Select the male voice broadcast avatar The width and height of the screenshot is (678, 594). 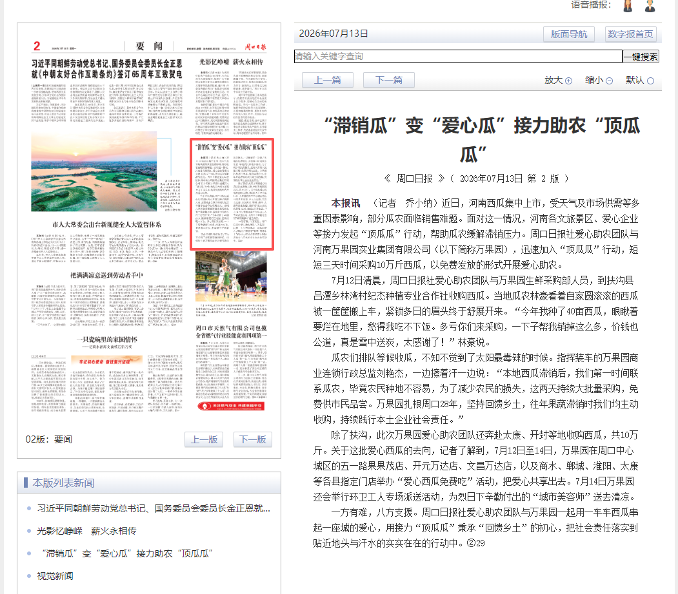coord(650,6)
